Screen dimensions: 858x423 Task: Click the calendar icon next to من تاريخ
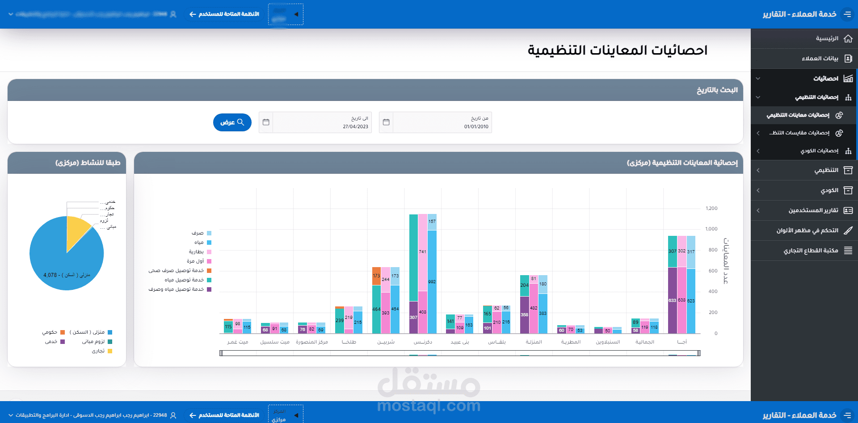point(386,122)
